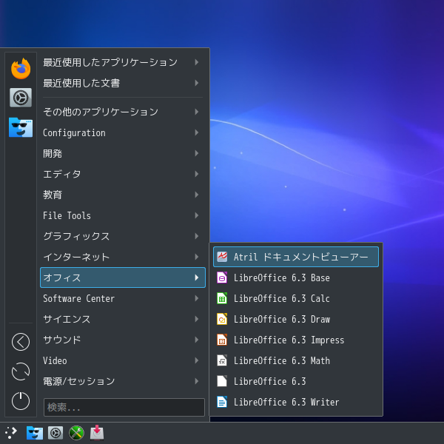Open the file manager icon in menu sidebar
This screenshot has width=444, height=444.
[x=21, y=127]
